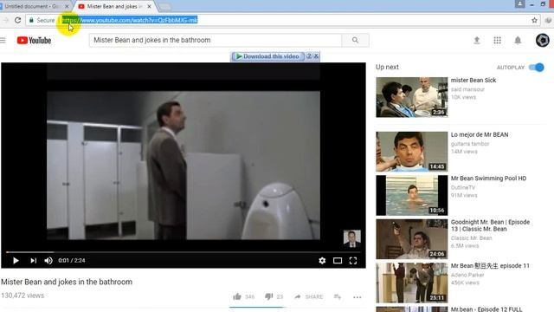The height and width of the screenshot is (312, 554).
Task: Click Mr Bean Swimming Pool HD title
Action: [488, 179]
